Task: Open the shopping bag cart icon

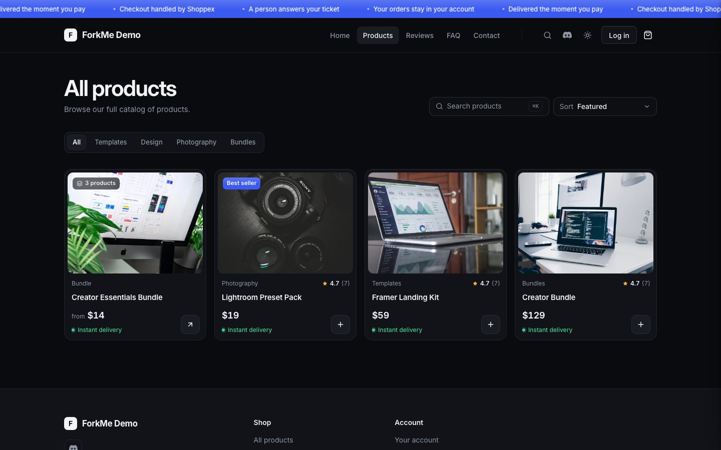Action: click(648, 35)
